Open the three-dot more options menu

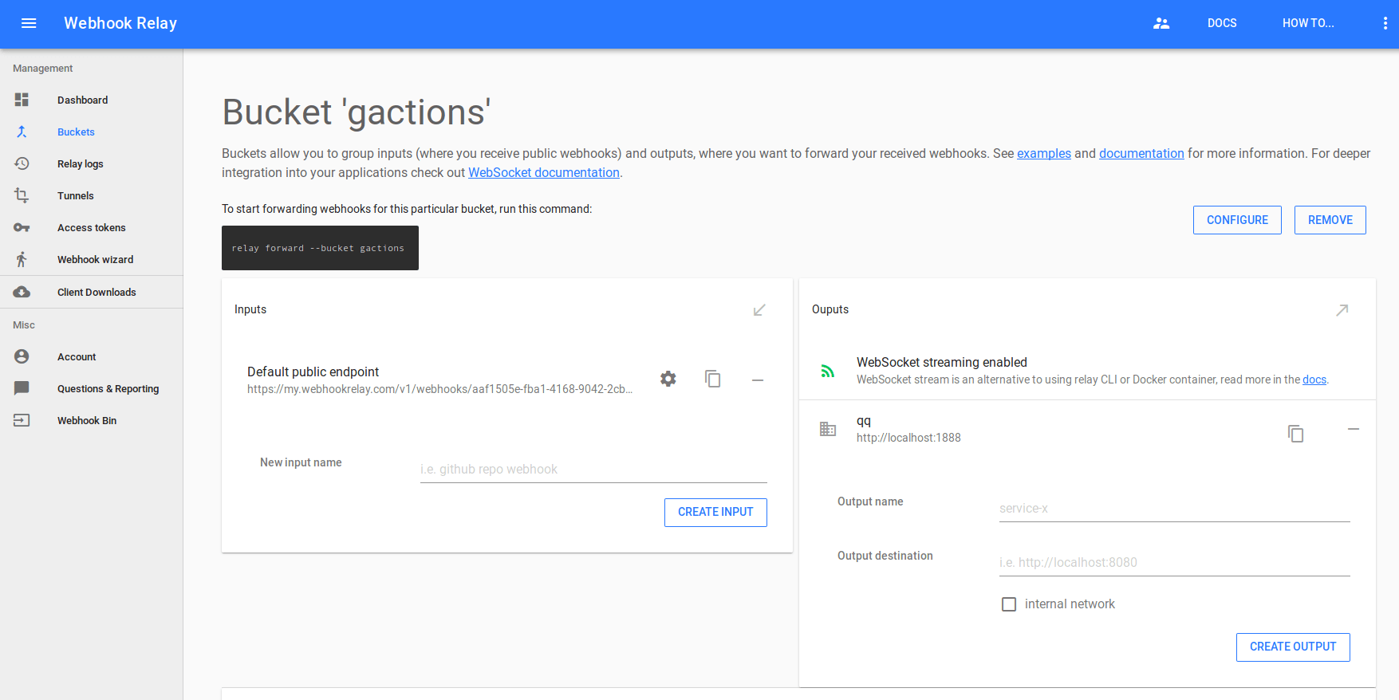(1385, 23)
